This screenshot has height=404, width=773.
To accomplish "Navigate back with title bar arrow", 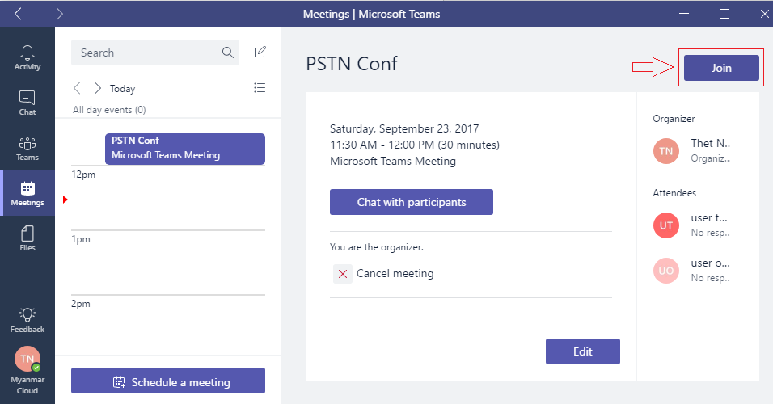I will coord(18,14).
